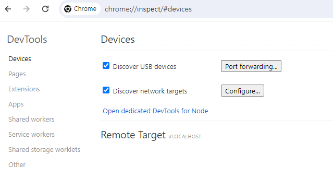
Task: Reload the page with the refresh icon
Action: coord(45,9)
